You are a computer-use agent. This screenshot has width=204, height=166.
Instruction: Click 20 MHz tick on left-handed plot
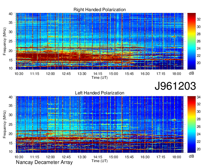click(x=11, y=134)
